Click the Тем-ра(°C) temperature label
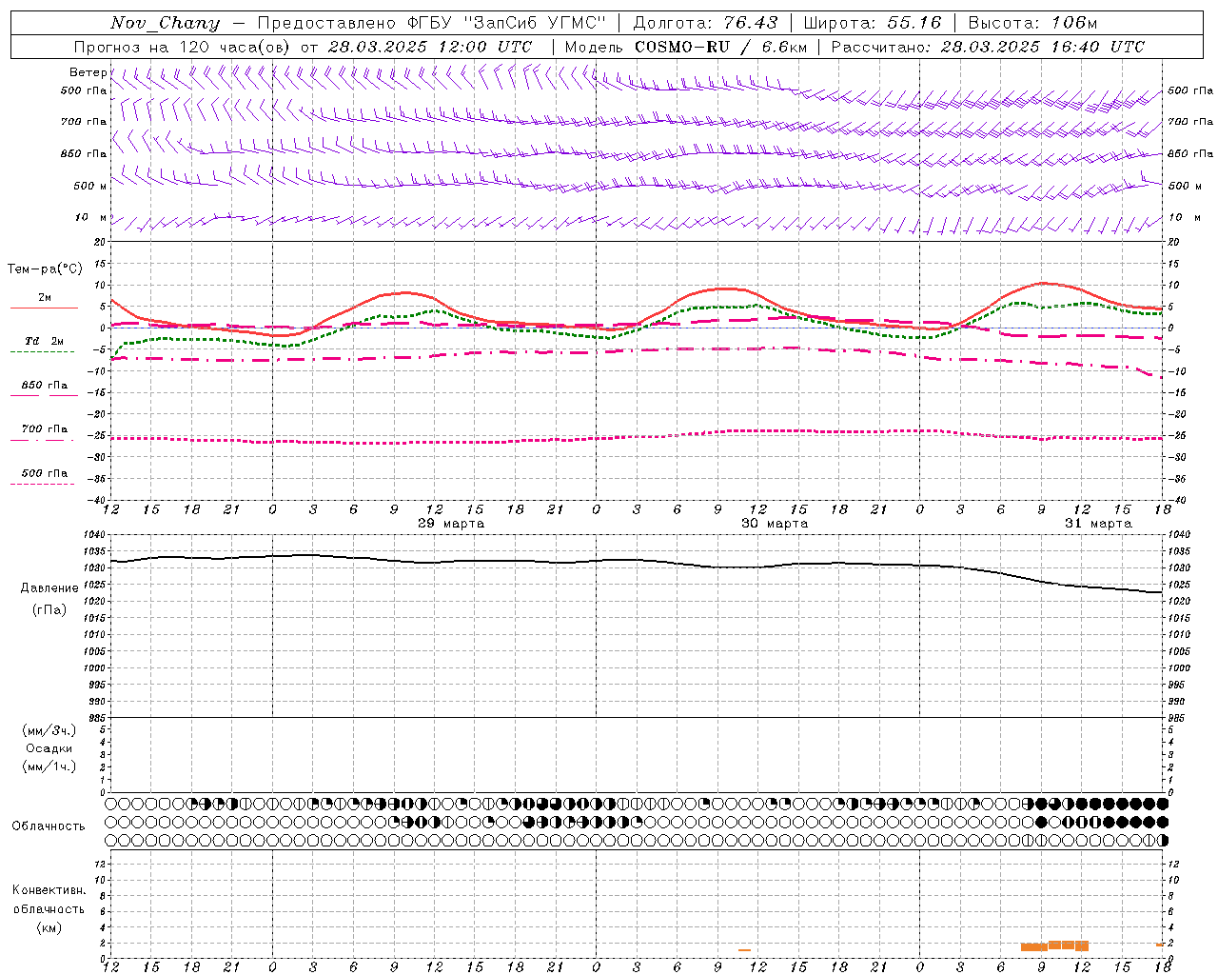The image size is (1218, 975). point(45,269)
